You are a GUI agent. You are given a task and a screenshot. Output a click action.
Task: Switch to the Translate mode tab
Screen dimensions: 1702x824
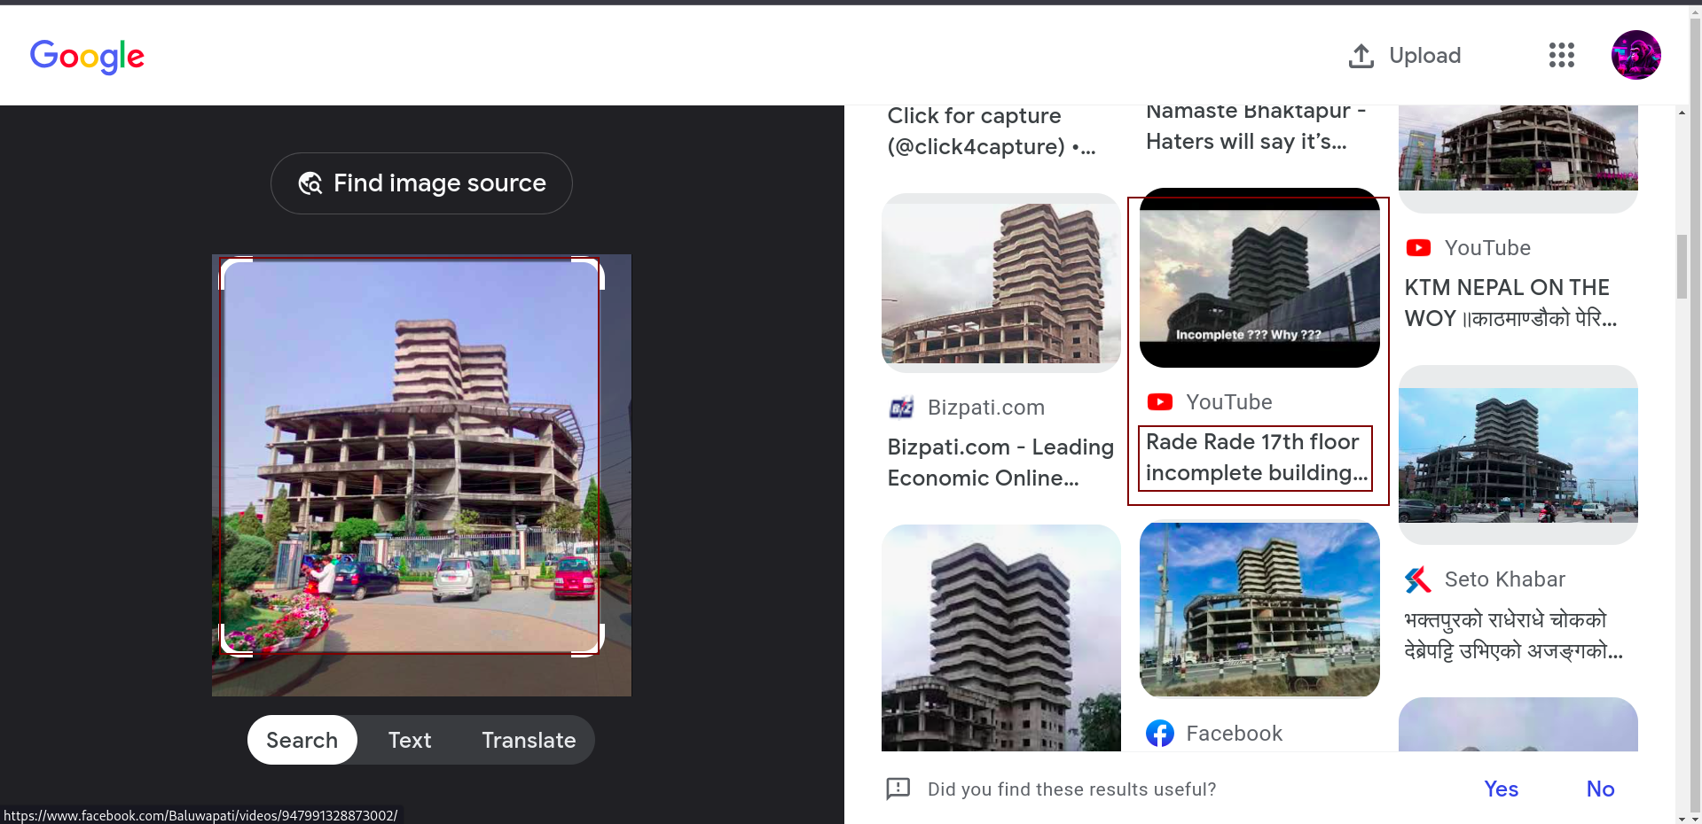tap(529, 740)
